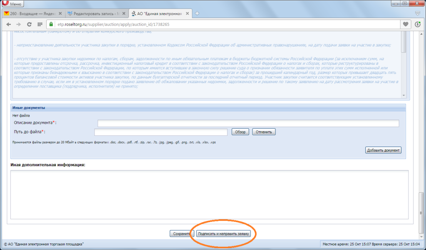
Task: Click the Иная дополнительная информация text area
Action: click(x=210, y=195)
